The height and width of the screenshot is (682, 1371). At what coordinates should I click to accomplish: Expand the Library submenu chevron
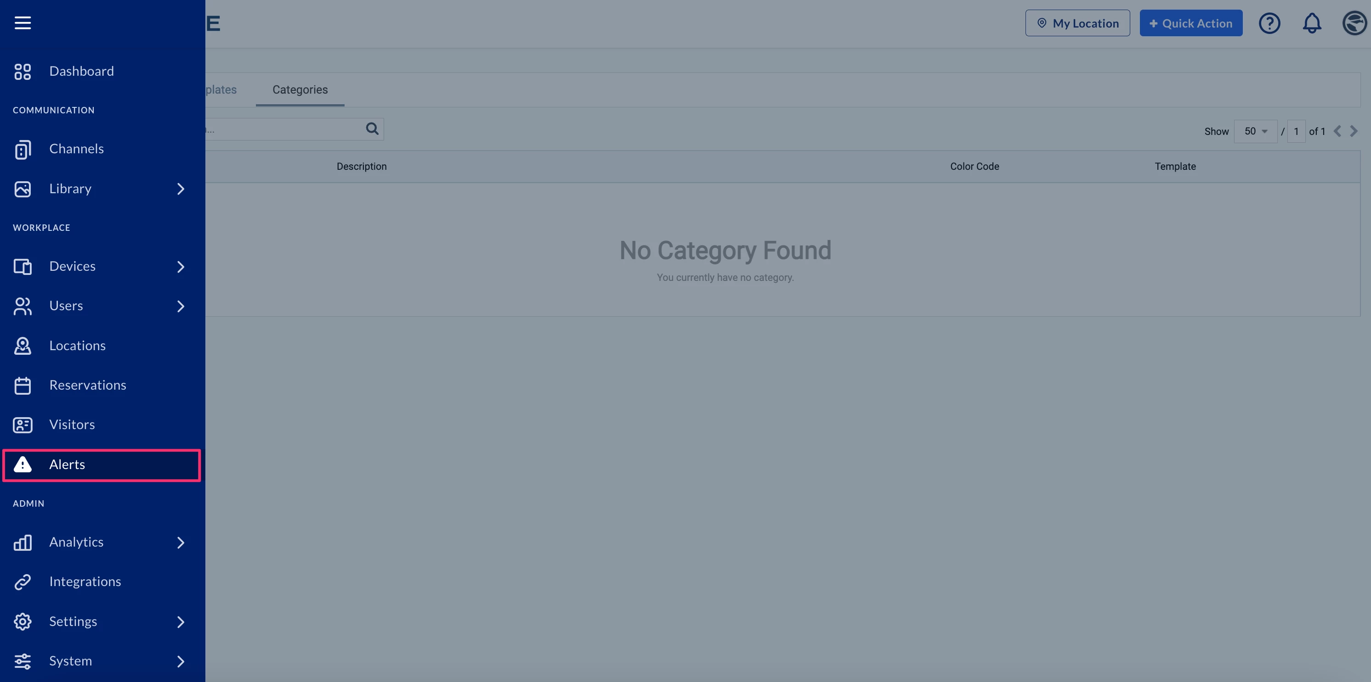click(x=181, y=189)
